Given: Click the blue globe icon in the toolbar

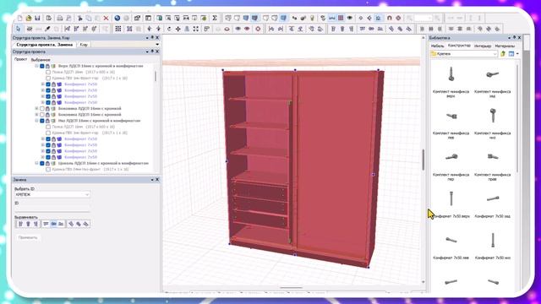Looking at the screenshot, I should click(117, 18).
